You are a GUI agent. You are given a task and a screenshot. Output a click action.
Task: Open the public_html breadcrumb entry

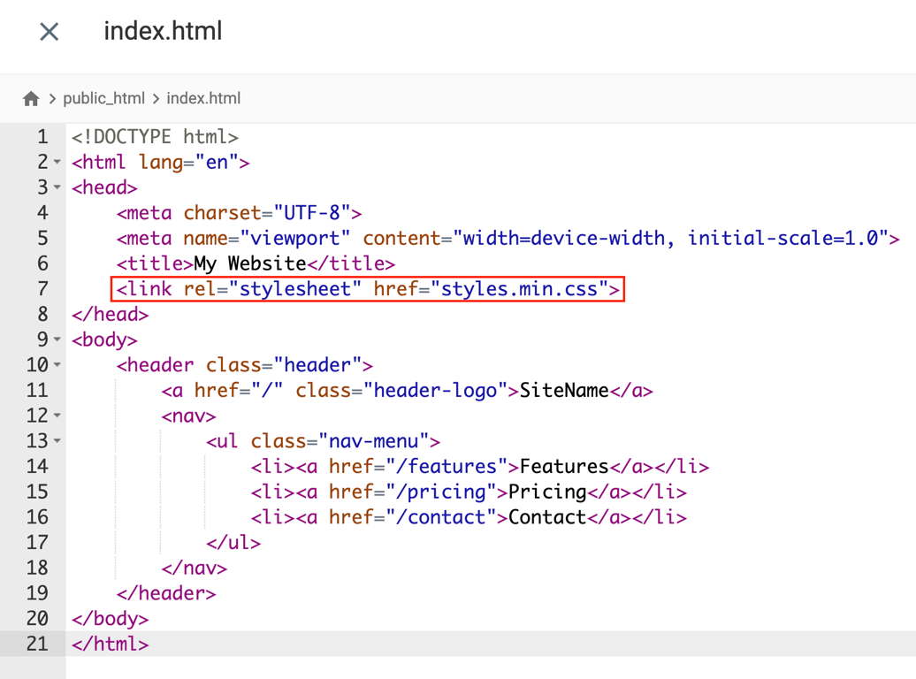104,98
